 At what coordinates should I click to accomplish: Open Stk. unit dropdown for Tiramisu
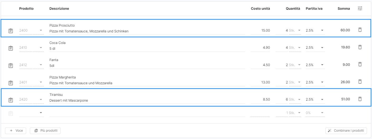[x=295, y=100]
